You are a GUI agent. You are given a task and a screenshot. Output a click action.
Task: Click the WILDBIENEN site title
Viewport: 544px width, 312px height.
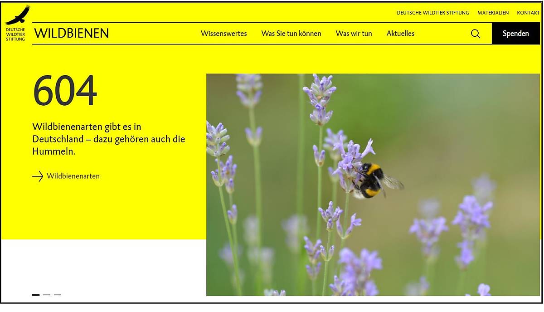tap(72, 33)
